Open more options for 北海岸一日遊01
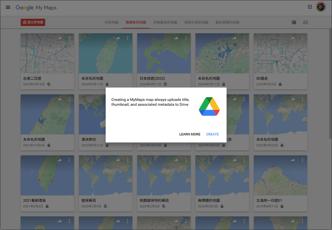332x230 pixels. (x=302, y=160)
